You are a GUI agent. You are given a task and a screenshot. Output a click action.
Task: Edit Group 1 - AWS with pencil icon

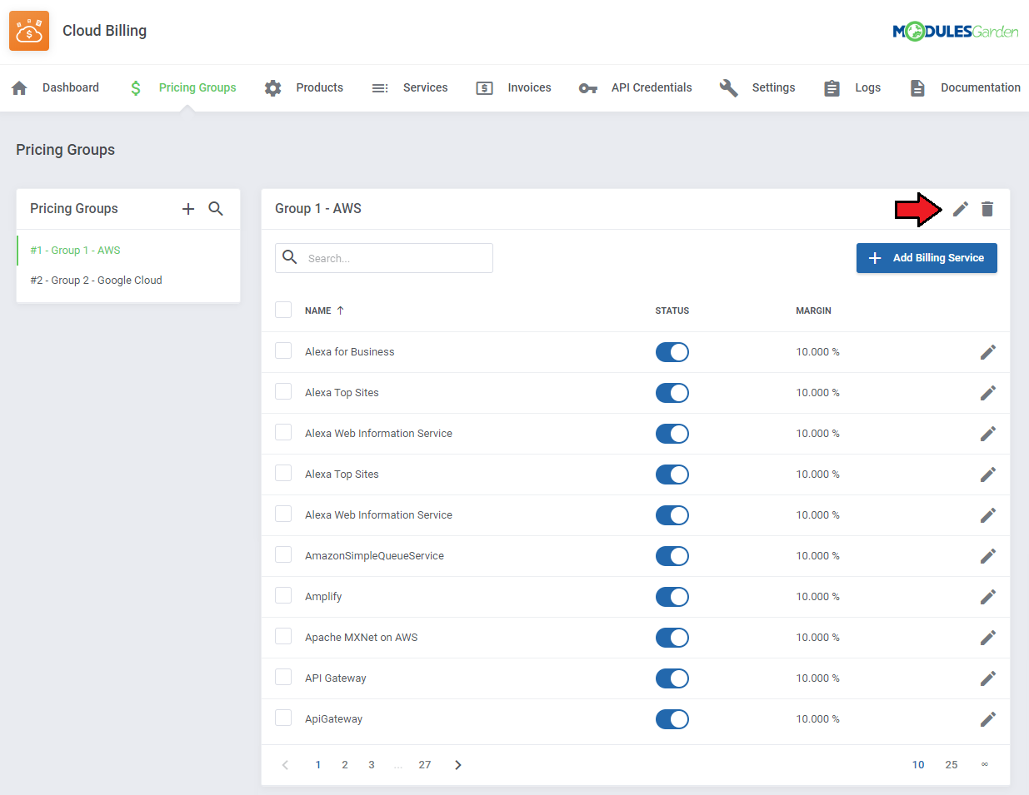[961, 209]
